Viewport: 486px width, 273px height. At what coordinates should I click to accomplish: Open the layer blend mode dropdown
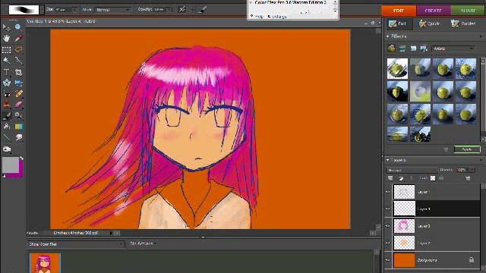point(412,170)
